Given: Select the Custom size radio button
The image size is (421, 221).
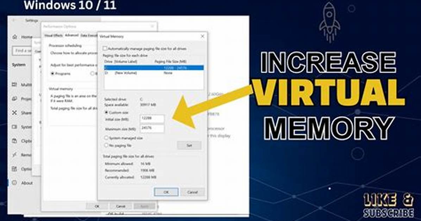Looking at the screenshot, I should pos(106,112).
